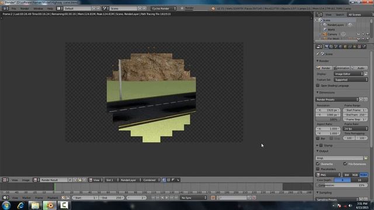The image size is (374, 210).
Task: Toggle Open Shading Language checkbox
Action: (x=318, y=86)
